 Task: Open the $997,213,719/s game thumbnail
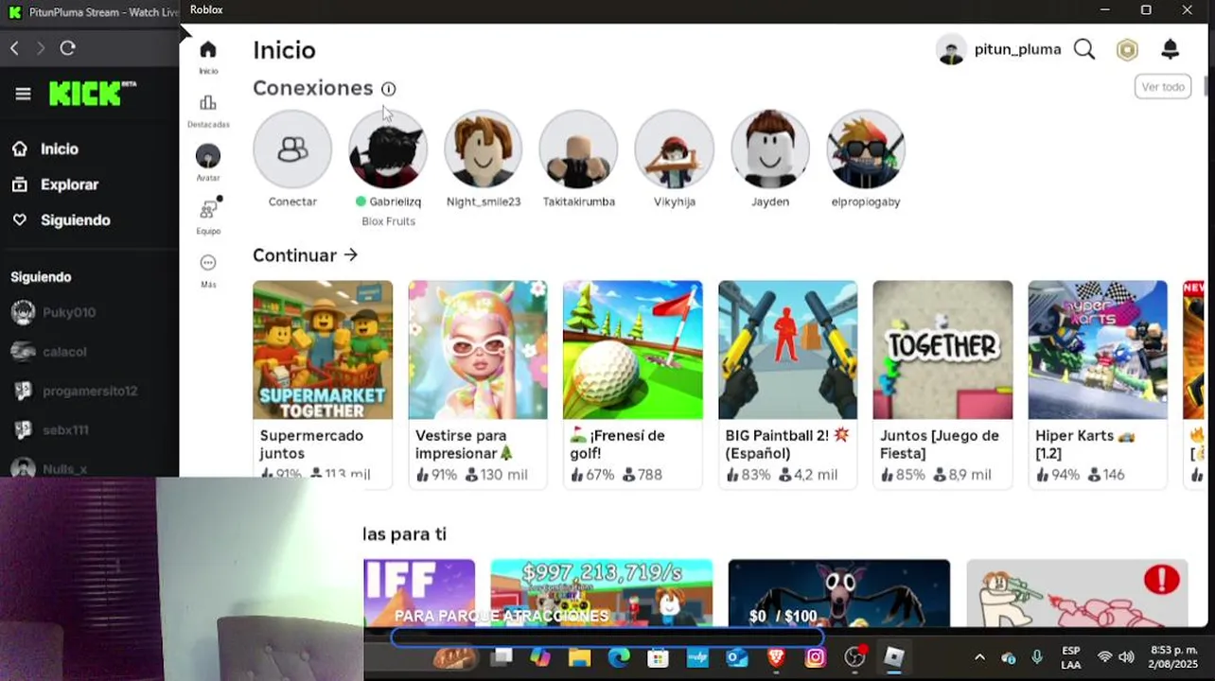pyautogui.click(x=601, y=593)
